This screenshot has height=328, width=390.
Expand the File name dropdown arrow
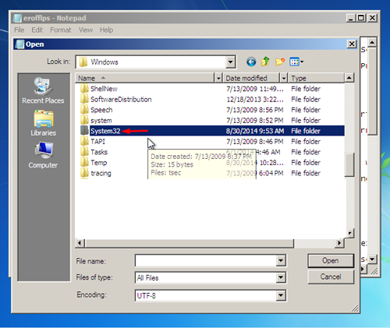(x=281, y=260)
